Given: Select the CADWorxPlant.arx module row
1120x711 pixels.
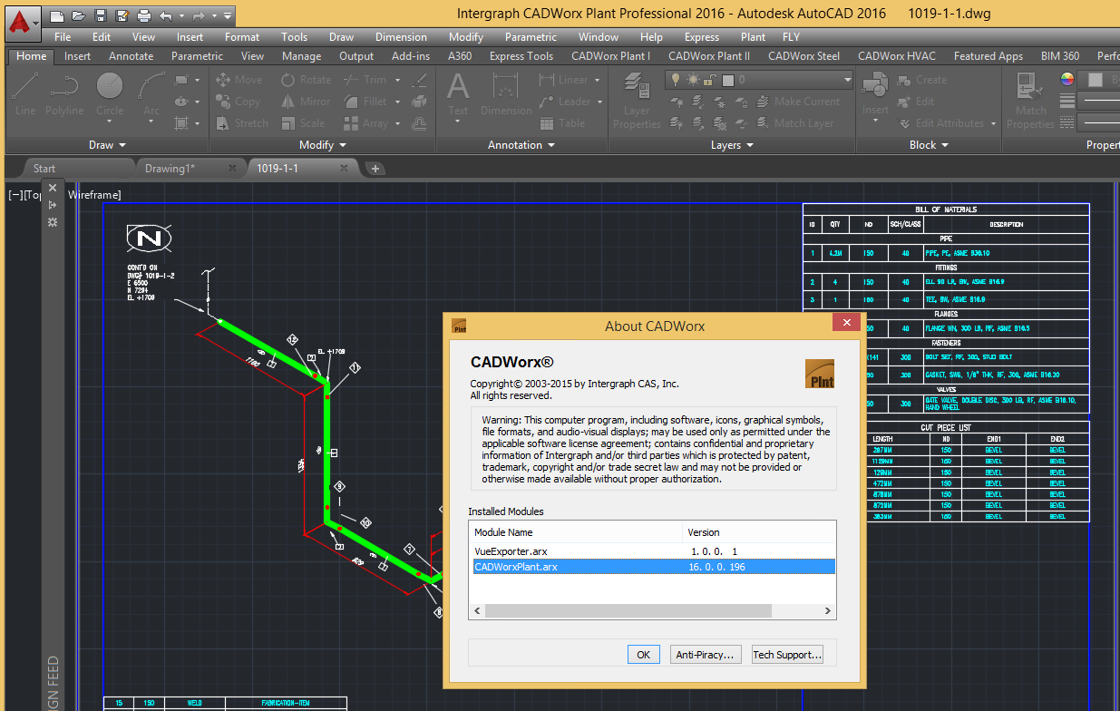Looking at the screenshot, I should 652,567.
